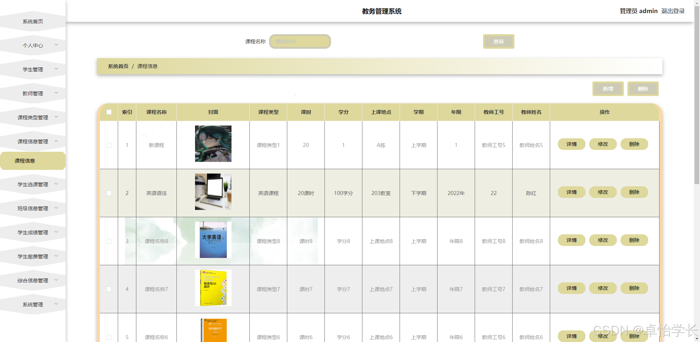Click 修改 for the 英语语法 row
The height and width of the screenshot is (342, 700).
603,192
